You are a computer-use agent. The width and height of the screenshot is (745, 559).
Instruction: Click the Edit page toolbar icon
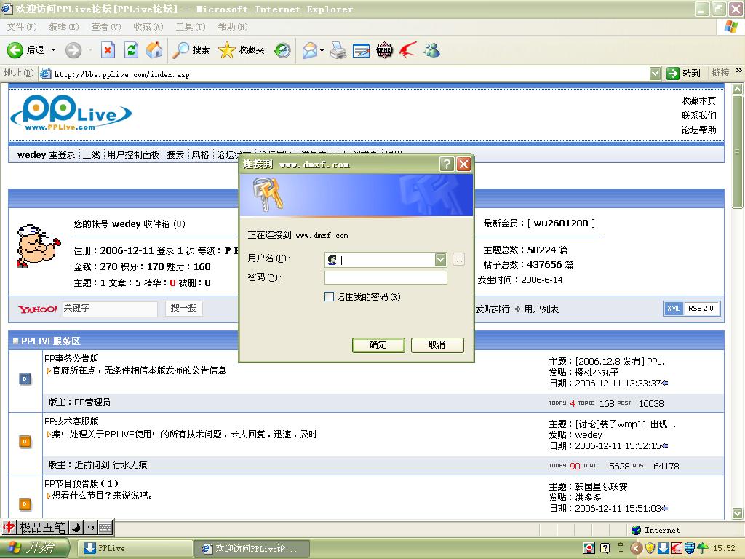point(361,50)
